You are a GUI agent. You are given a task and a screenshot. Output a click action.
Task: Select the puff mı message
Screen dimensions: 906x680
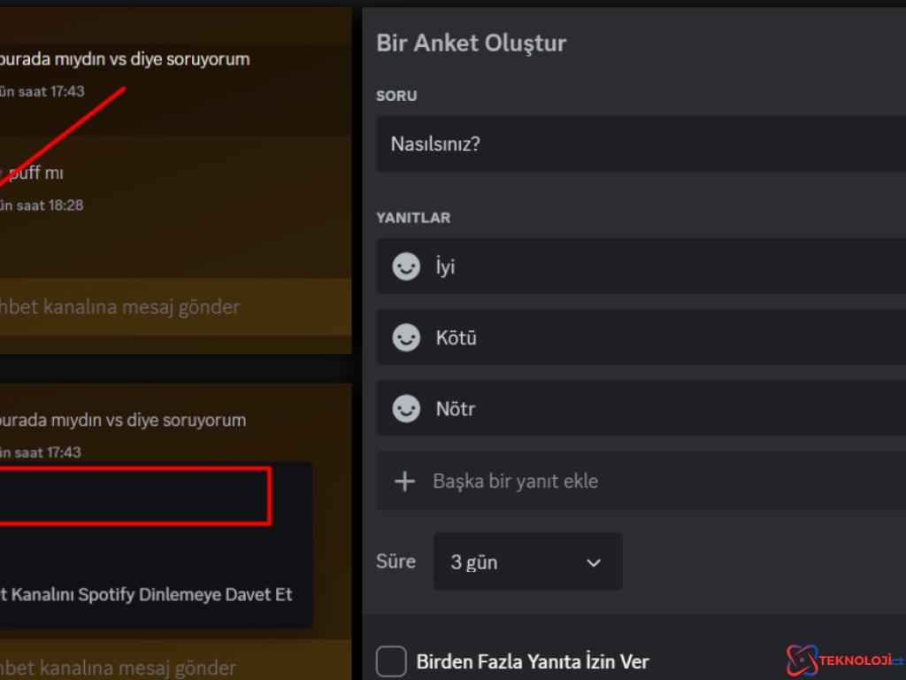coord(35,173)
